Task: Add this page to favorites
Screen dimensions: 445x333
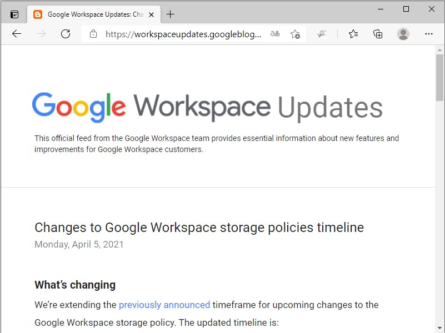Action: click(296, 34)
